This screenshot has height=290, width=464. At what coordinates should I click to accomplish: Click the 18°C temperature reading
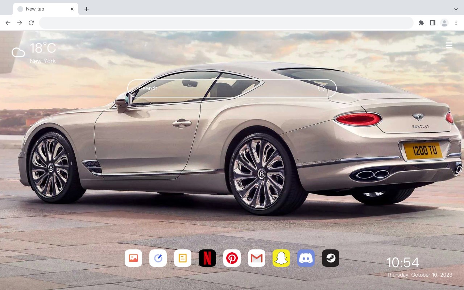pos(43,48)
